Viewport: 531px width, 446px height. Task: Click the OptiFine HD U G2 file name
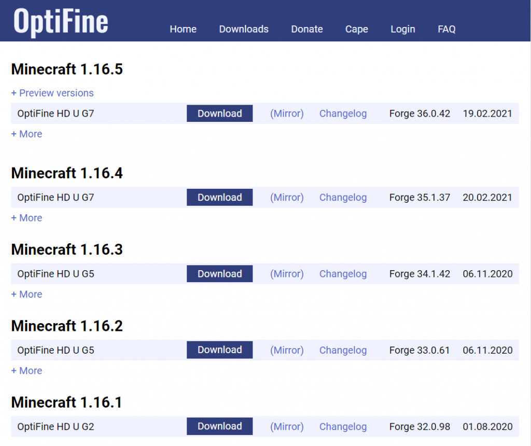coord(56,427)
